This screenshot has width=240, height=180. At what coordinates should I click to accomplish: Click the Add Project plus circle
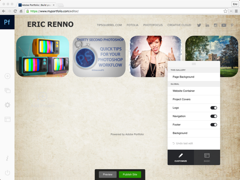(43, 96)
